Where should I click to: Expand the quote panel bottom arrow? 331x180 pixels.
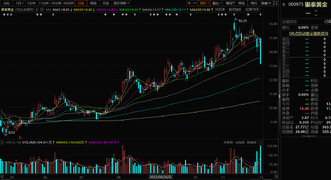(309, 136)
